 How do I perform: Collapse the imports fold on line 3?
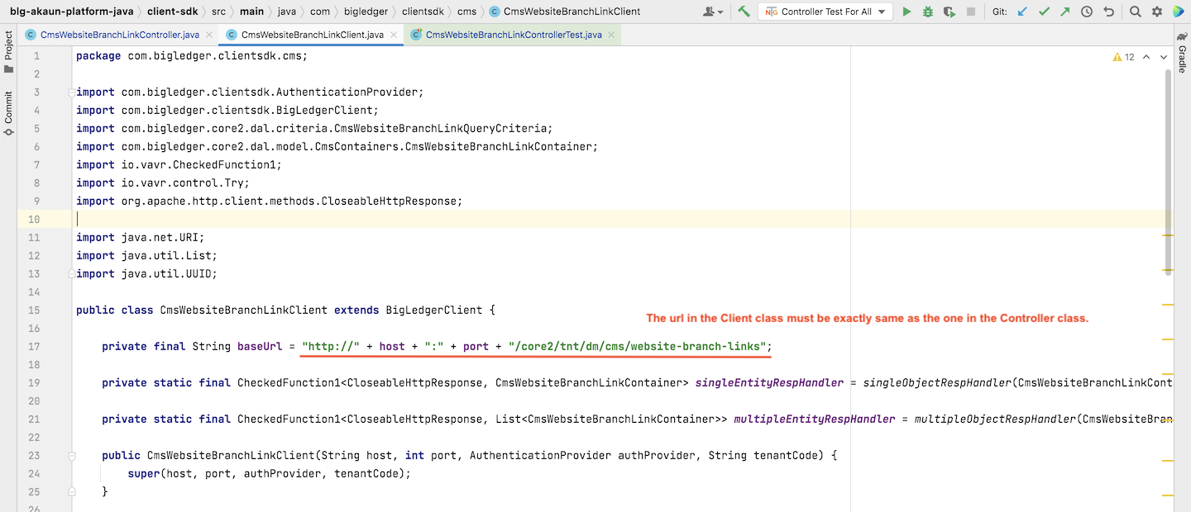point(73,92)
